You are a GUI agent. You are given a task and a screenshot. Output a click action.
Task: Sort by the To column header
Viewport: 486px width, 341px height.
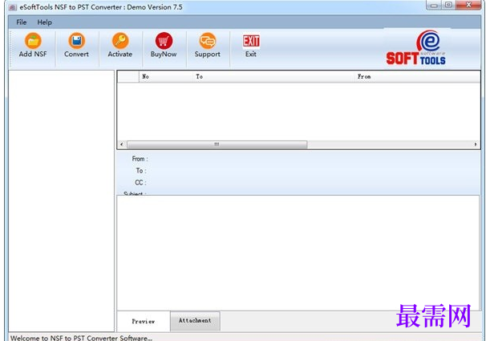click(273, 76)
